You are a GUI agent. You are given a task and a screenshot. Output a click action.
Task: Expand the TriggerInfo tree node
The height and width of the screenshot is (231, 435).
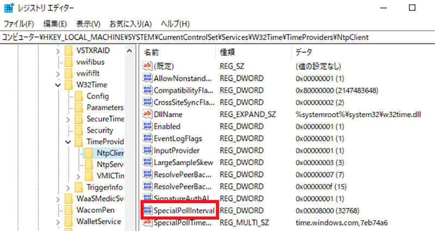[68, 188]
